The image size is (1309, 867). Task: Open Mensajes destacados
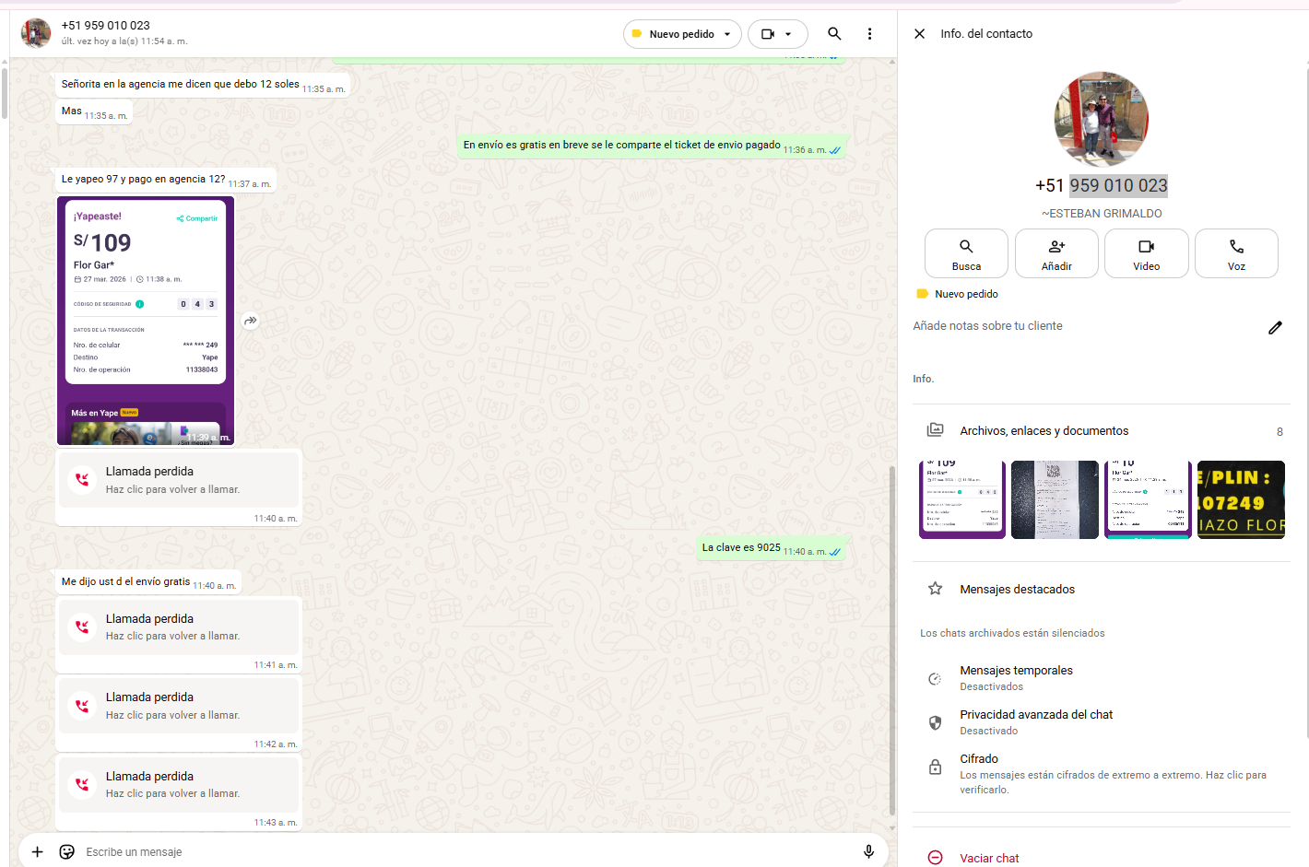pos(1017,590)
